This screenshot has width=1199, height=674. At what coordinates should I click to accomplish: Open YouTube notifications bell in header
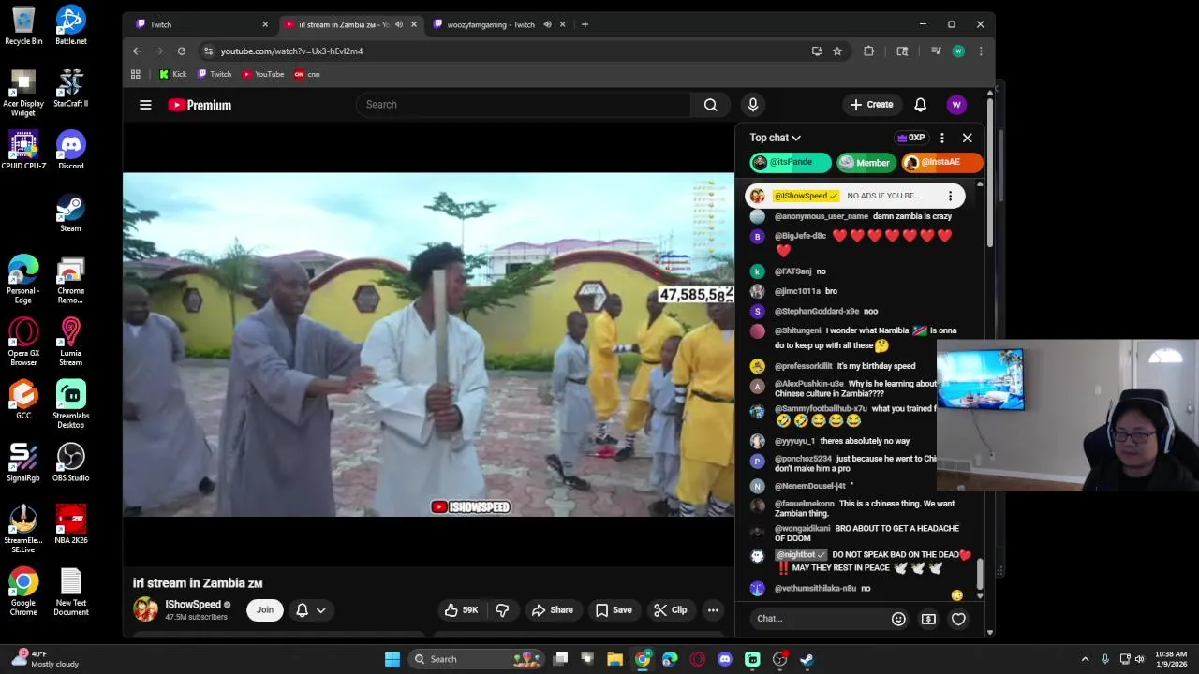[x=920, y=105]
